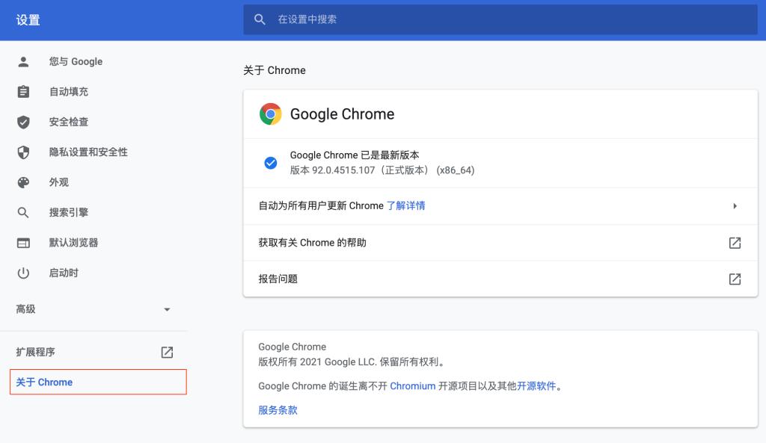
Task: View the 服务条款 link
Action: [278, 410]
